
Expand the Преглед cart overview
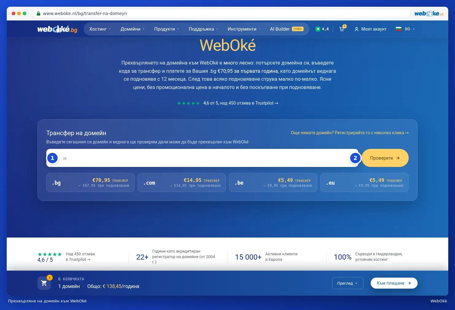point(348,283)
